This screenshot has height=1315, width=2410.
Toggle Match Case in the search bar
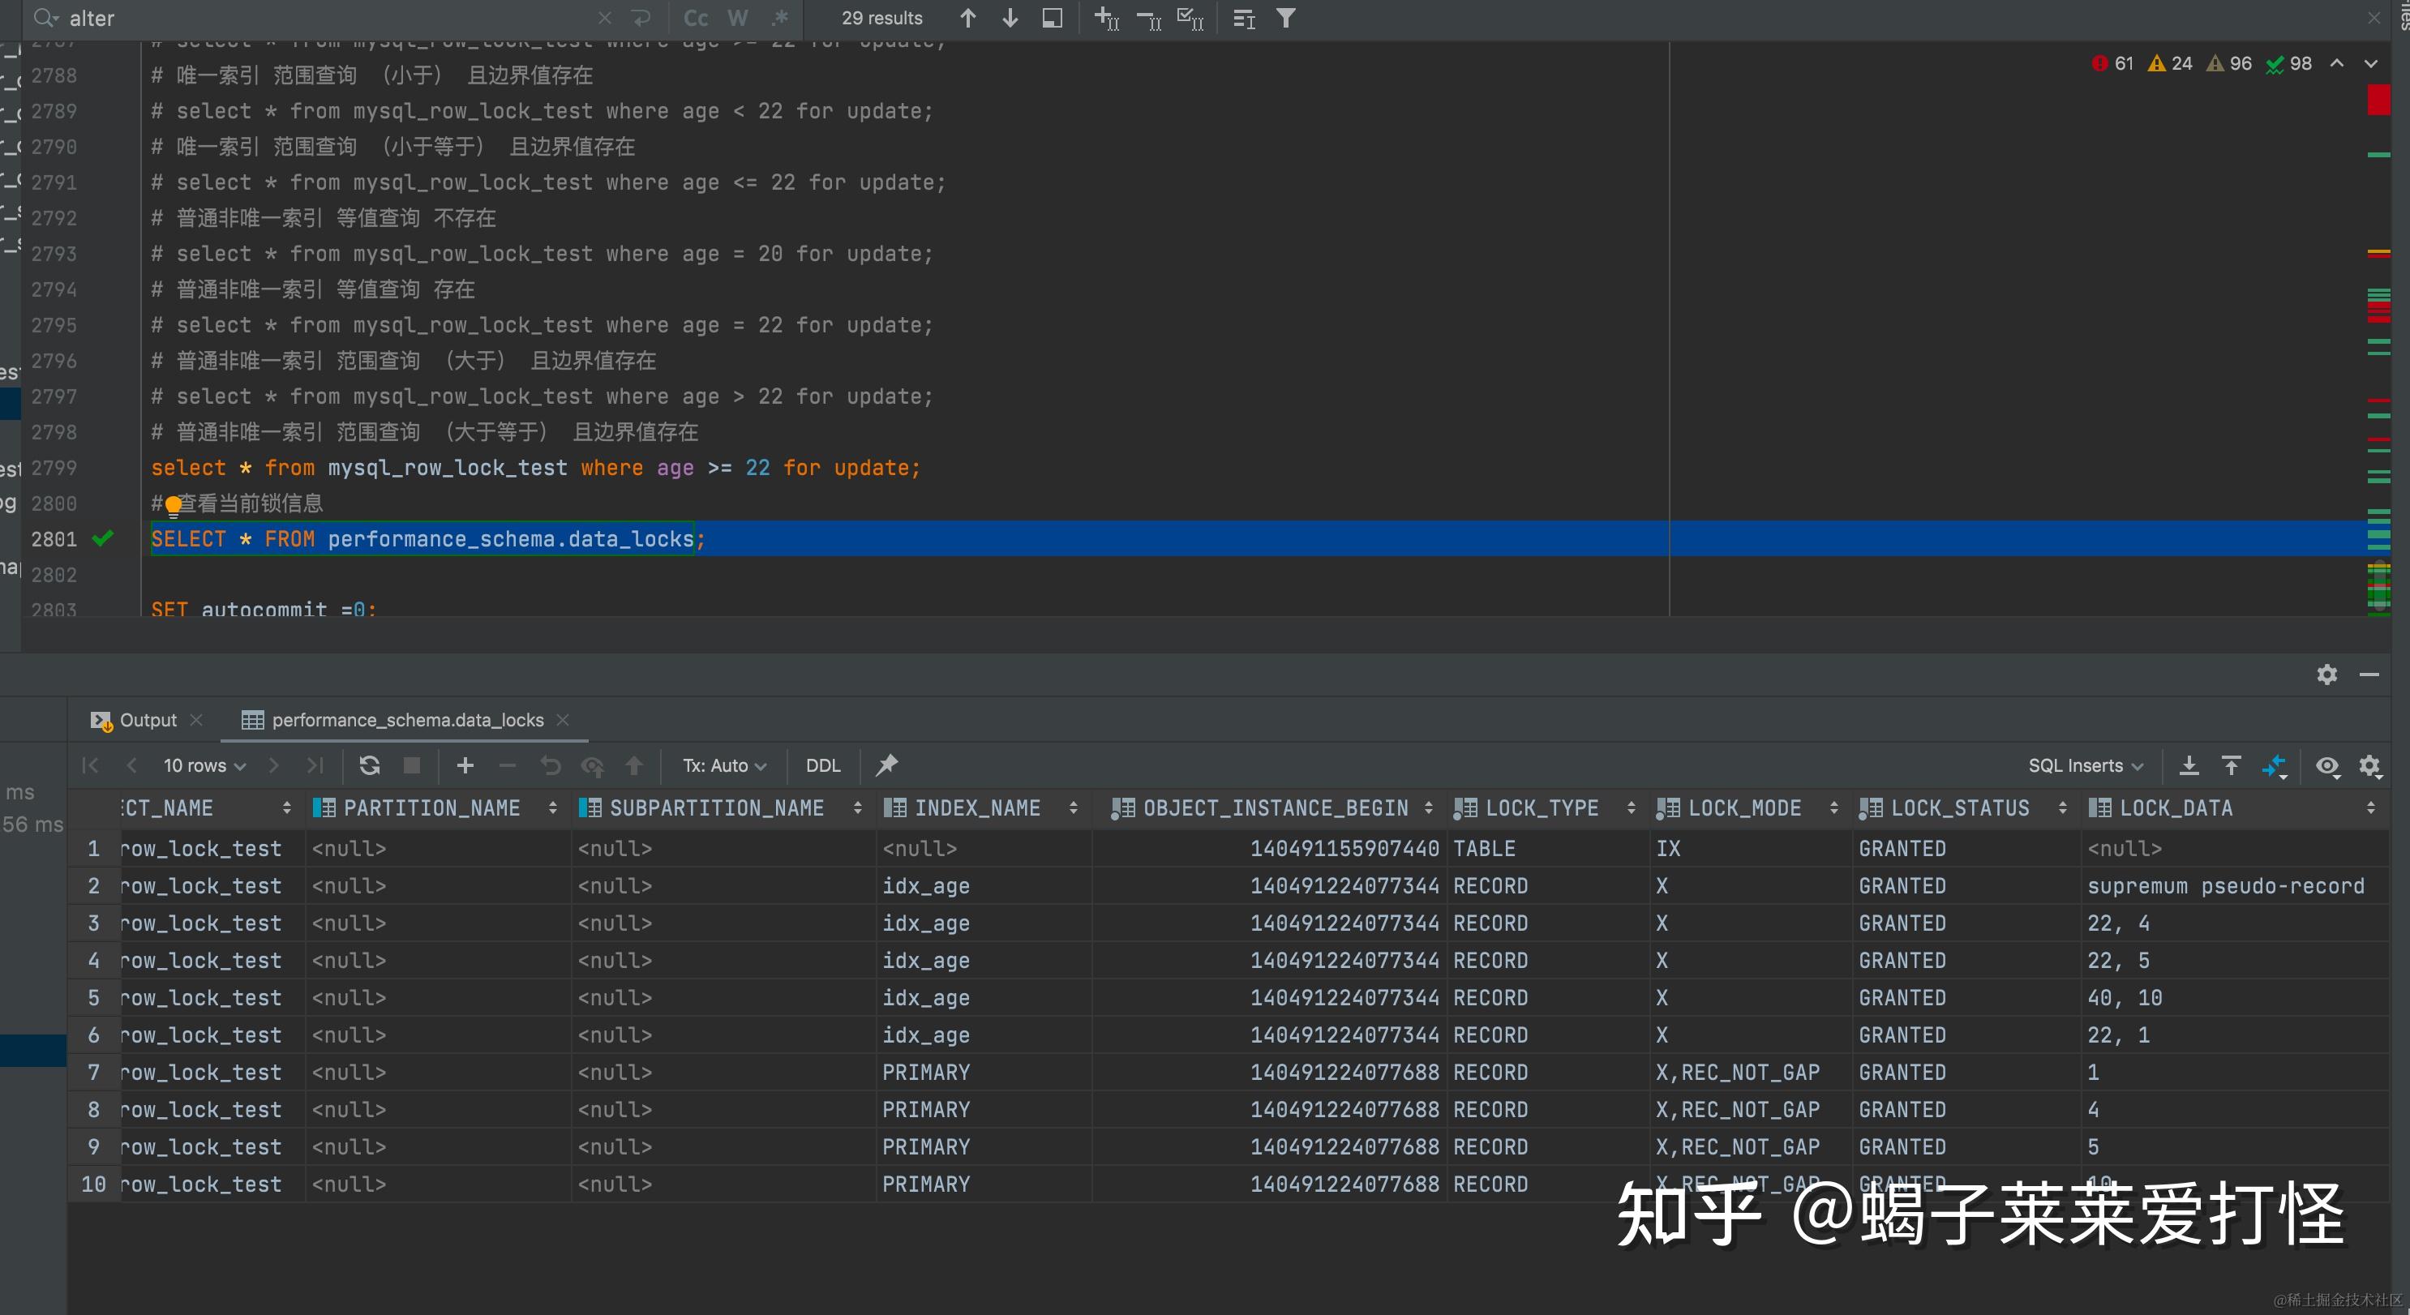[693, 18]
